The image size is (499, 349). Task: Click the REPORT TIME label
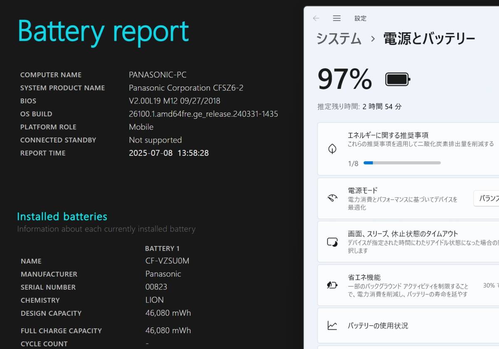pos(43,153)
